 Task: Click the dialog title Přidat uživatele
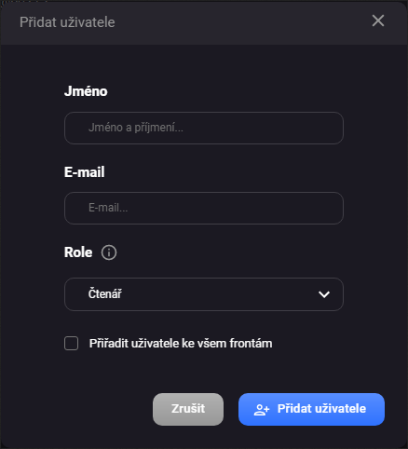[x=67, y=22]
